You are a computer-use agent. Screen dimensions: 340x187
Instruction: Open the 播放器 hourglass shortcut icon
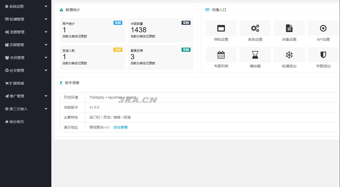(x=255, y=55)
